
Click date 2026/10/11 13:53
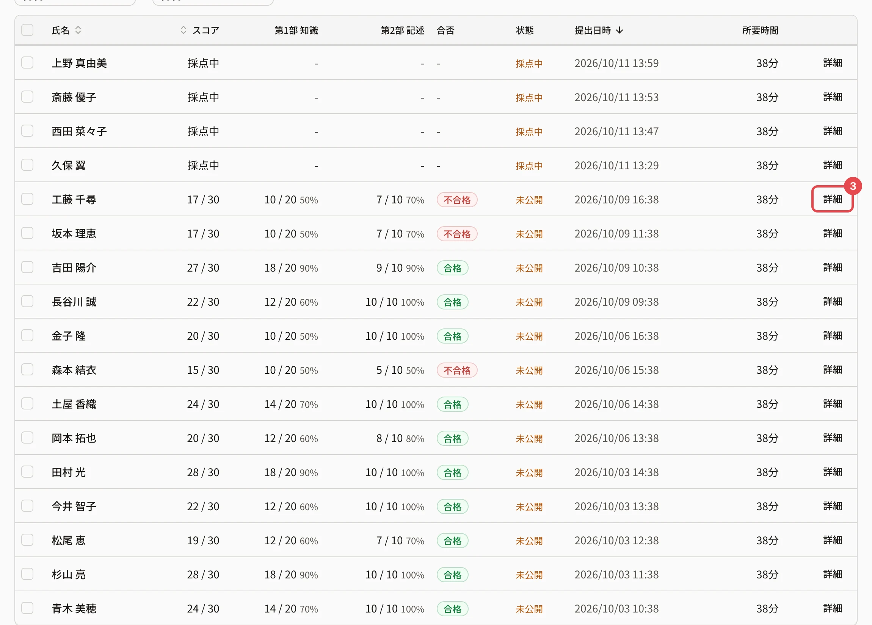(616, 97)
